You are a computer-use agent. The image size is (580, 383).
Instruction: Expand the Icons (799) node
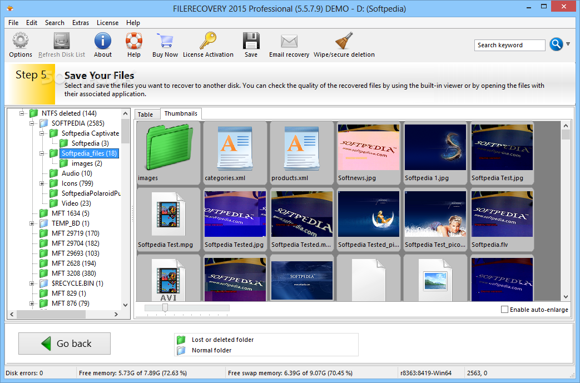tap(42, 183)
